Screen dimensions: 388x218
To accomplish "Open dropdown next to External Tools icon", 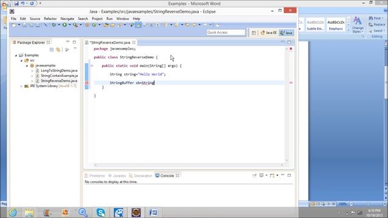I will pos(81,25).
